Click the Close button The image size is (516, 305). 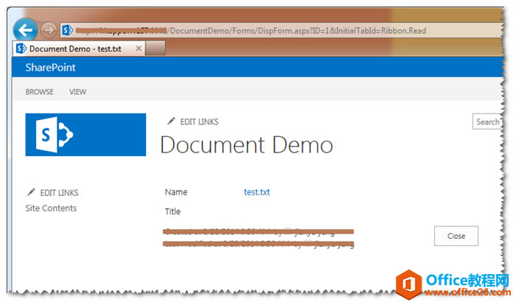pos(456,236)
